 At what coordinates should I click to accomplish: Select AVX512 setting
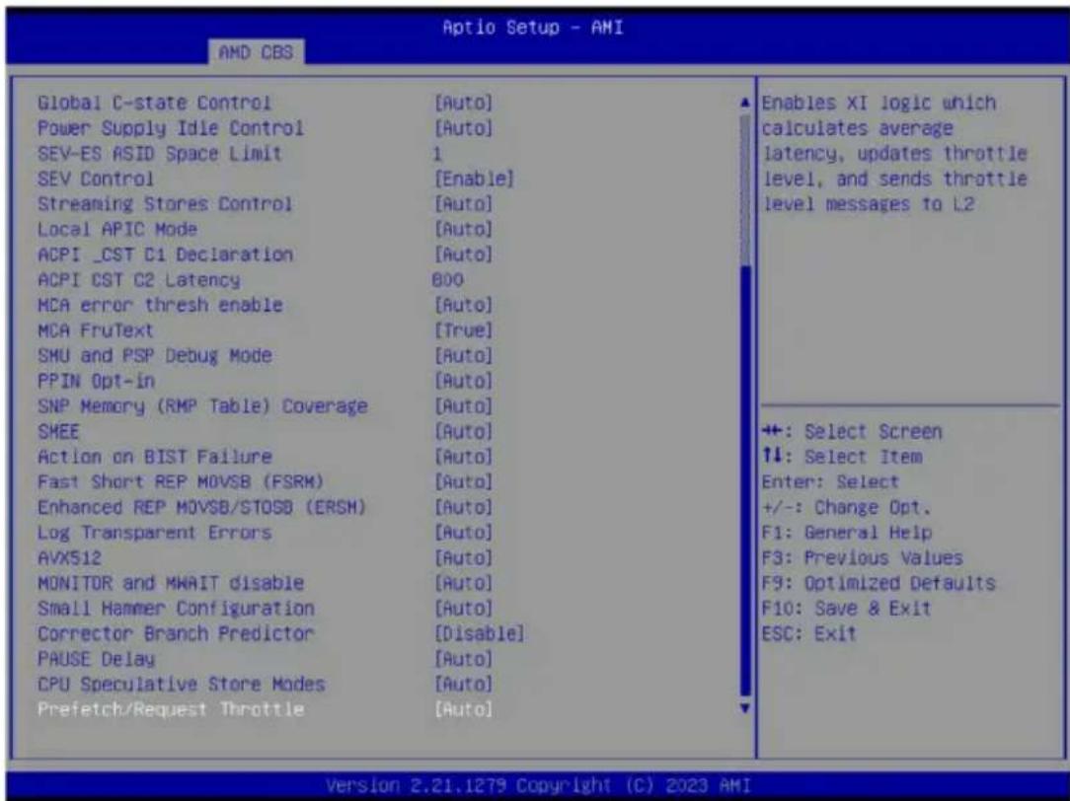click(70, 557)
